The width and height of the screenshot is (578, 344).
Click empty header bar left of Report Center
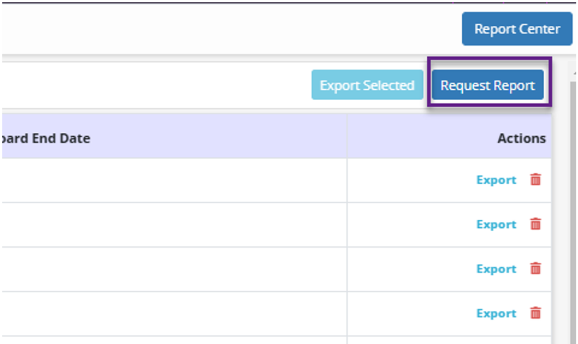tap(229, 29)
